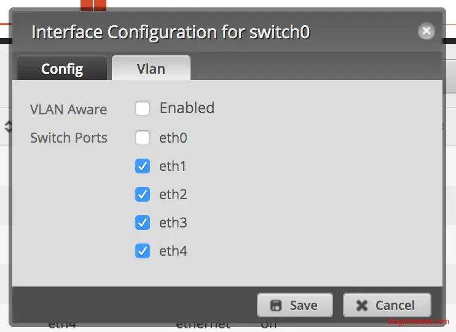Viewport: 456px width, 332px height.
Task: Uncheck the eth2 switch port box
Action: (143, 194)
